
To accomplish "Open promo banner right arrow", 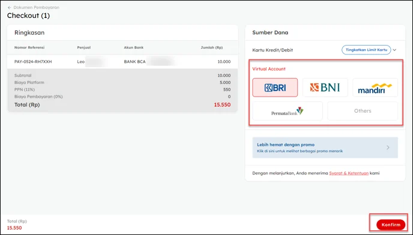I will point(388,147).
